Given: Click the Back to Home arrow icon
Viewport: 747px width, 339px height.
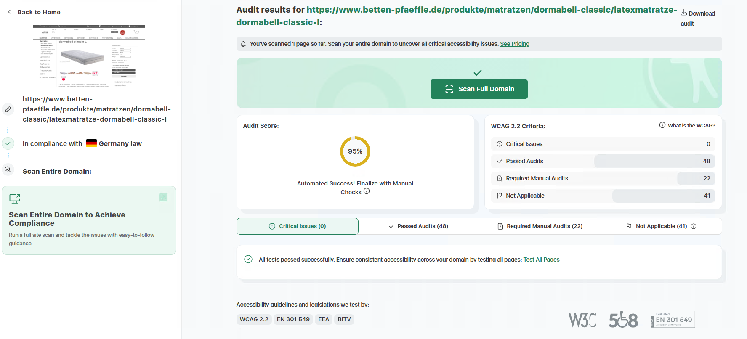Looking at the screenshot, I should [x=9, y=12].
